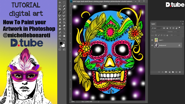Toggle lock image pixels brush icon
Image resolution: width=185 pixels, height=104 pixels.
pos(159,35)
